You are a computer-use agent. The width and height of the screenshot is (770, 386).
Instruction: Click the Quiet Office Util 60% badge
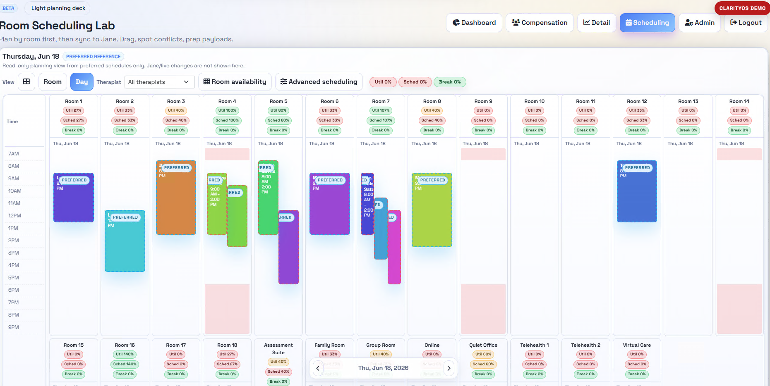483,354
